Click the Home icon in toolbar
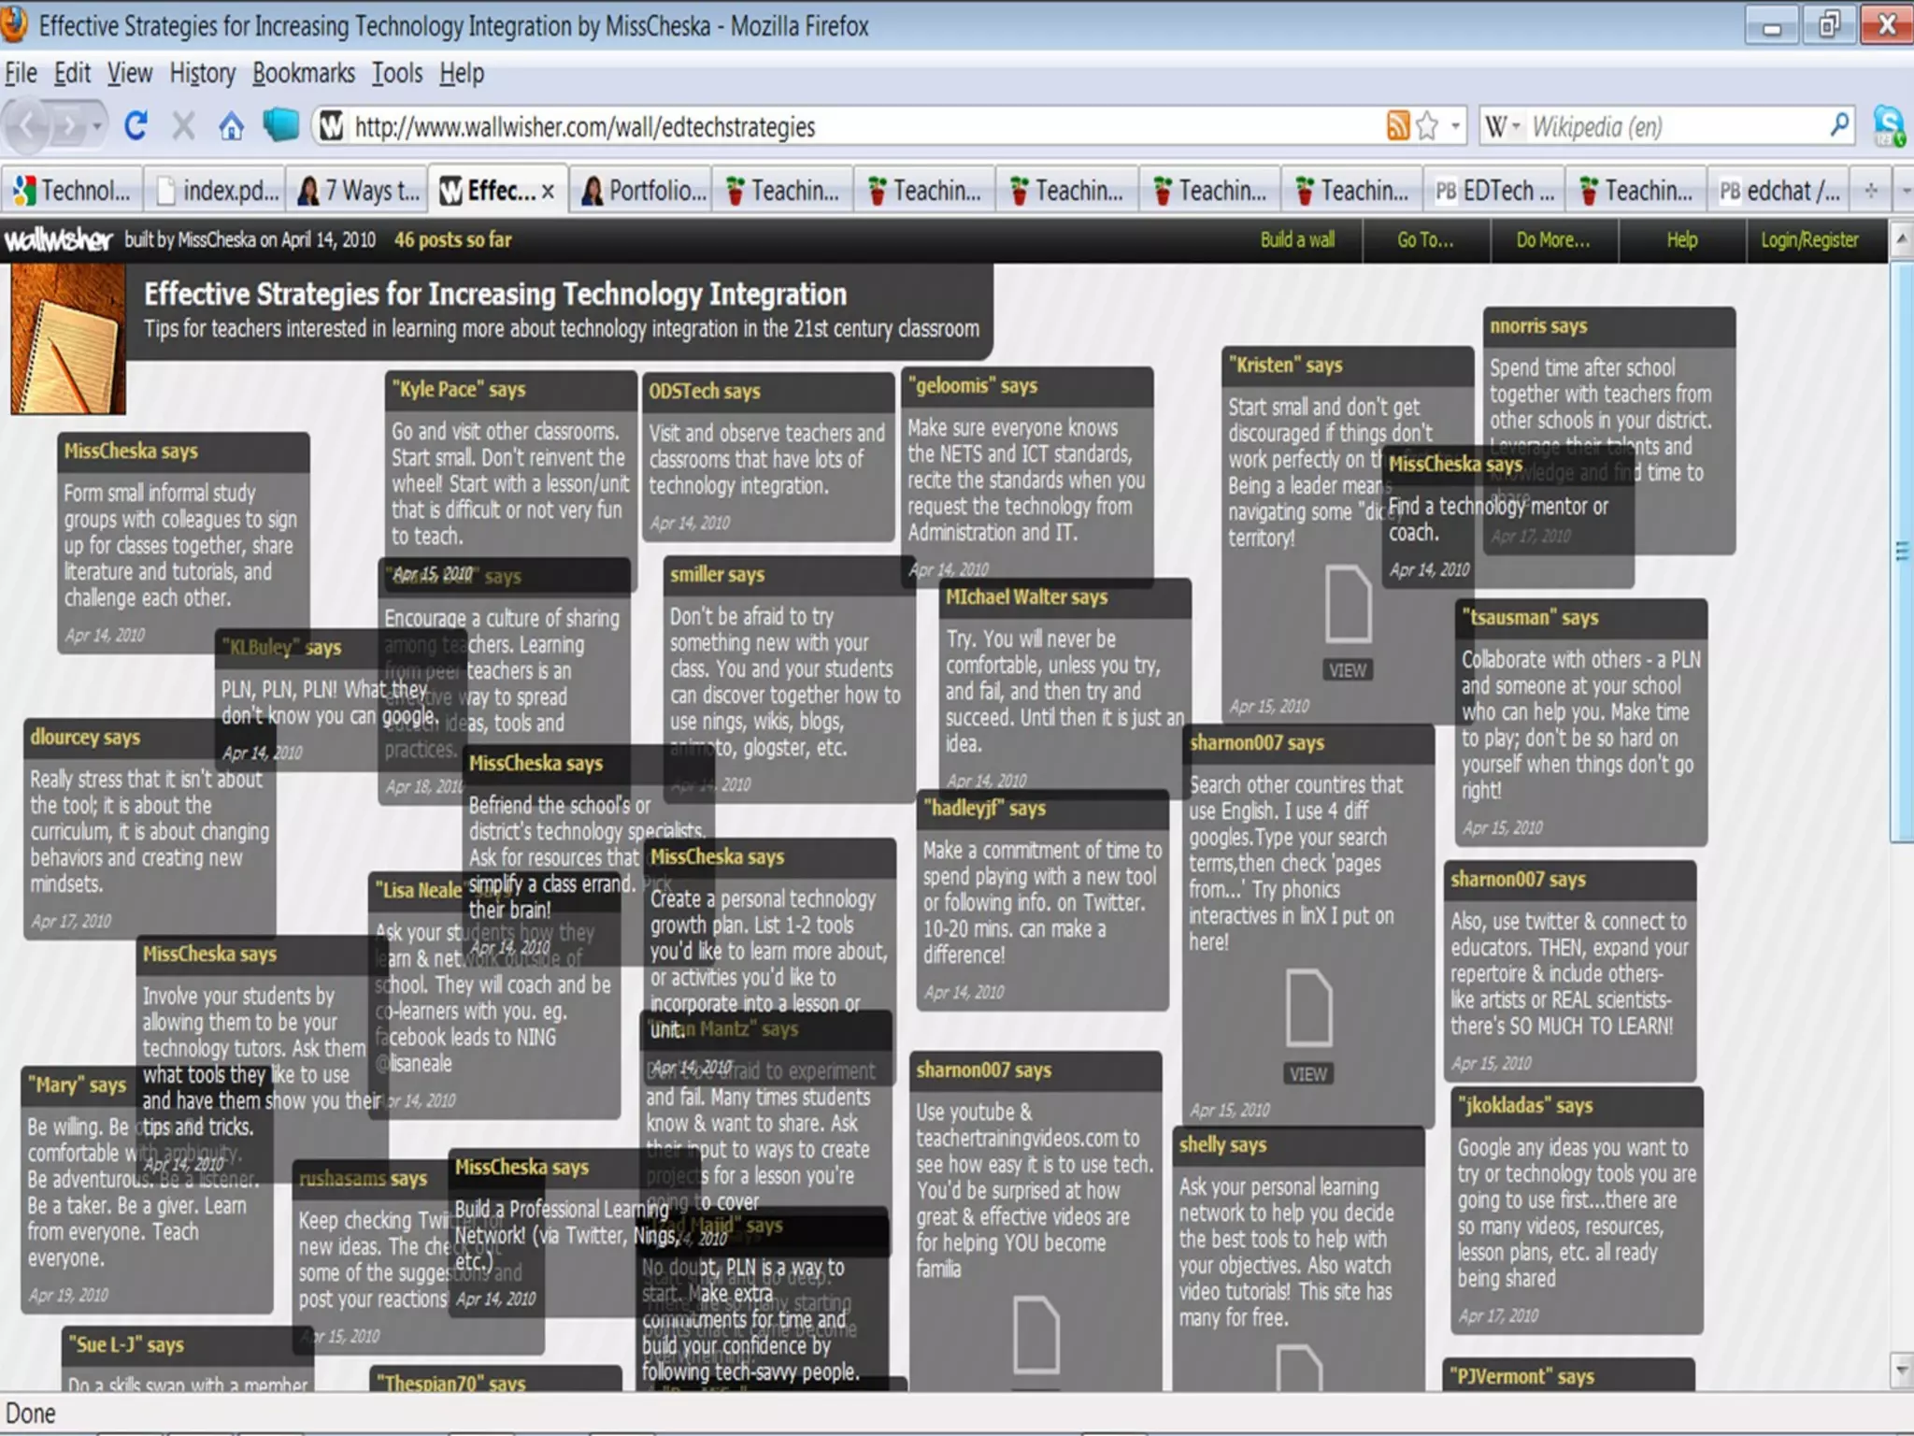This screenshot has height=1436, width=1914. click(x=231, y=125)
